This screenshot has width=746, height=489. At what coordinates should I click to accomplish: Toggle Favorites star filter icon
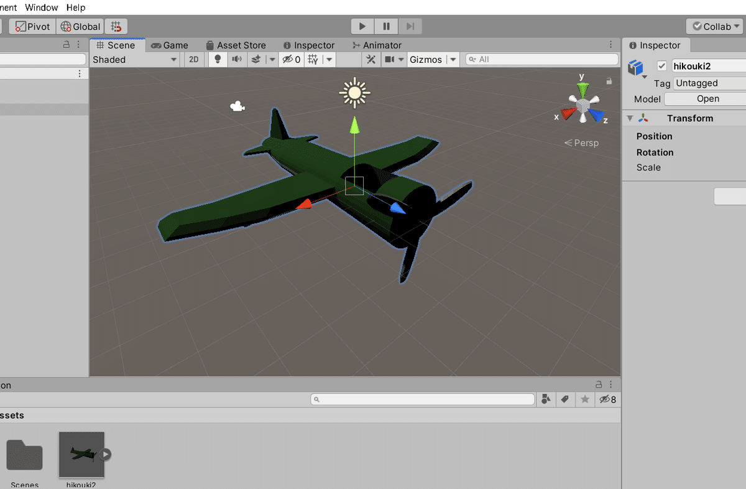point(584,399)
